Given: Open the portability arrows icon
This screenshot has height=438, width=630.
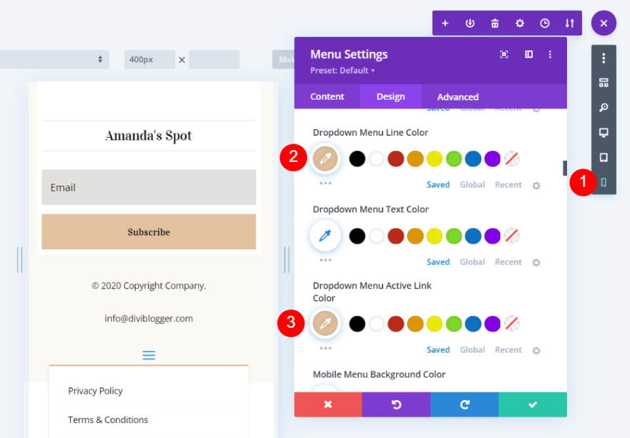Looking at the screenshot, I should point(570,22).
